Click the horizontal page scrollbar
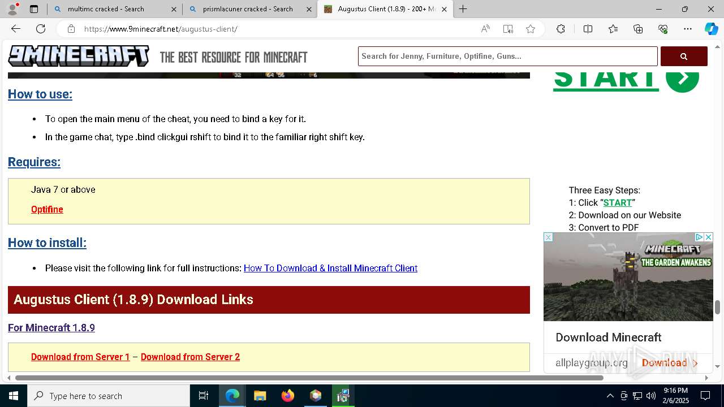 coord(309,378)
